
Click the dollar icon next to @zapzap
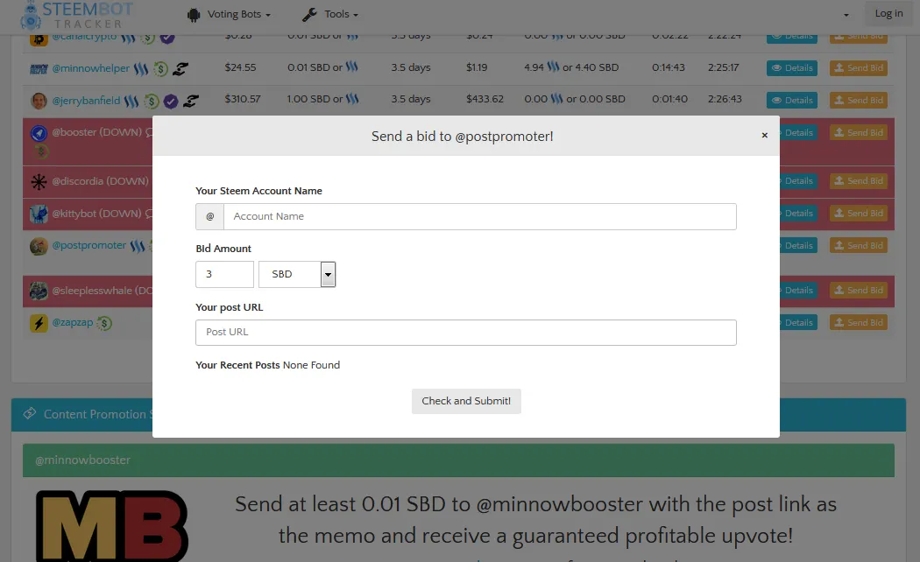click(104, 323)
